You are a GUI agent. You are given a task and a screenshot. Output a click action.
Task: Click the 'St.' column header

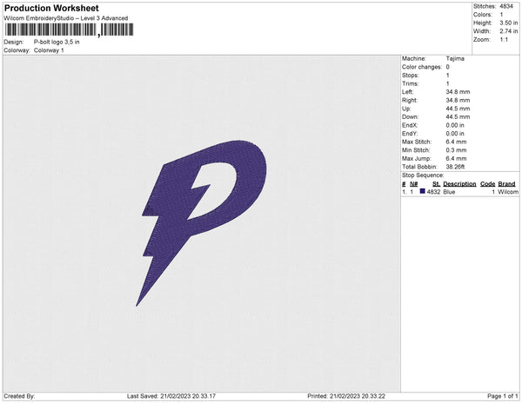[436, 184]
